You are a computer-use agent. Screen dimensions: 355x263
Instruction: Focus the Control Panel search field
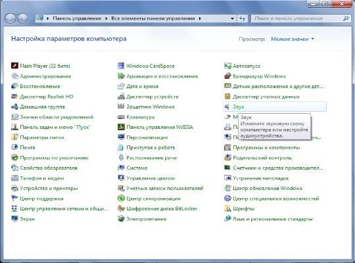pyautogui.click(x=300, y=18)
